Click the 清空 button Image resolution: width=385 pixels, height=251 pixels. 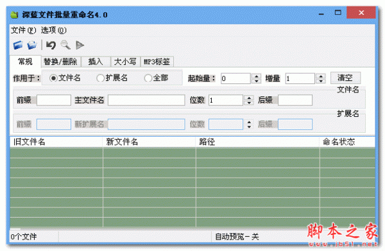[x=345, y=78]
